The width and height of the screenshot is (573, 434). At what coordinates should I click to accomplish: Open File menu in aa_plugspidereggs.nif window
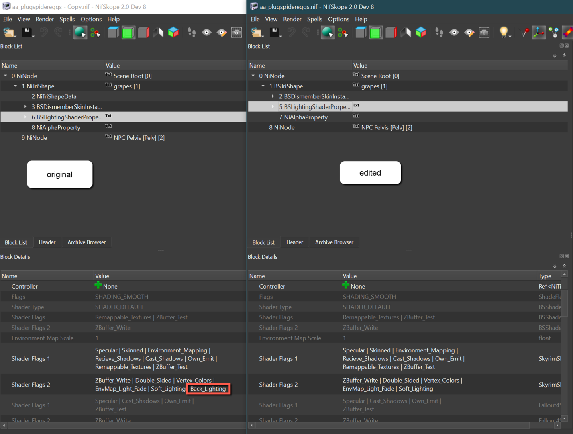(x=255, y=19)
